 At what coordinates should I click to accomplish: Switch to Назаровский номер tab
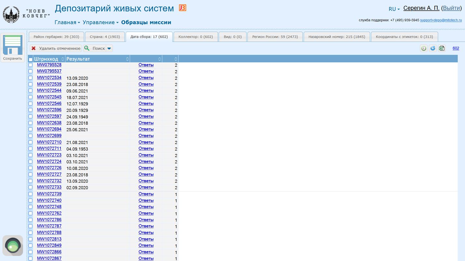337,37
